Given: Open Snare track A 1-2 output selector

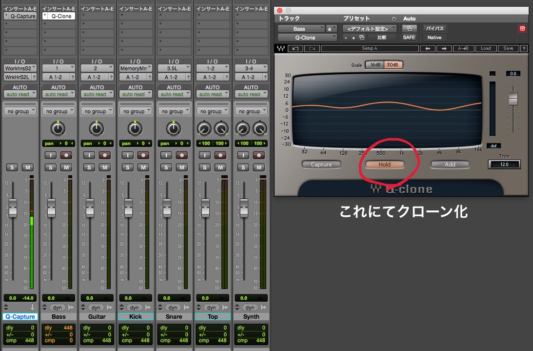Looking at the screenshot, I should click(171, 77).
